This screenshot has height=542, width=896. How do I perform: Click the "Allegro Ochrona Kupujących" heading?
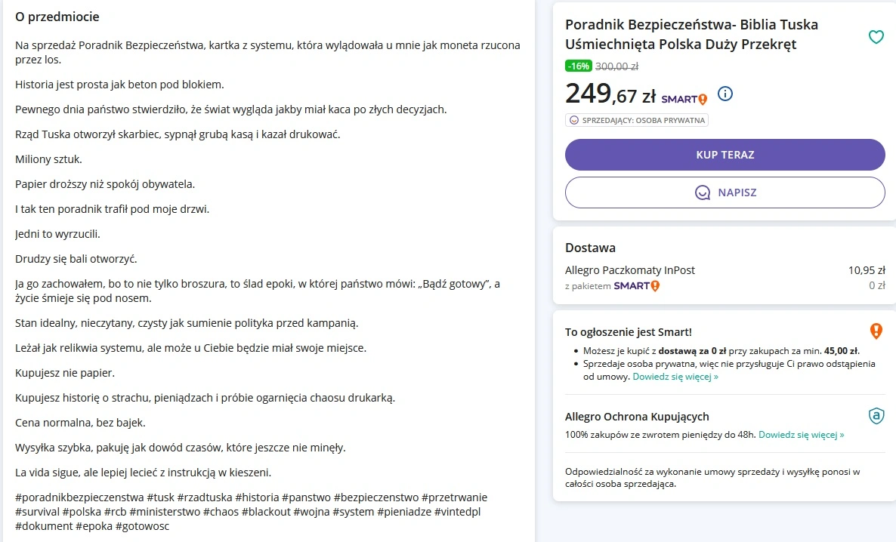[637, 417]
